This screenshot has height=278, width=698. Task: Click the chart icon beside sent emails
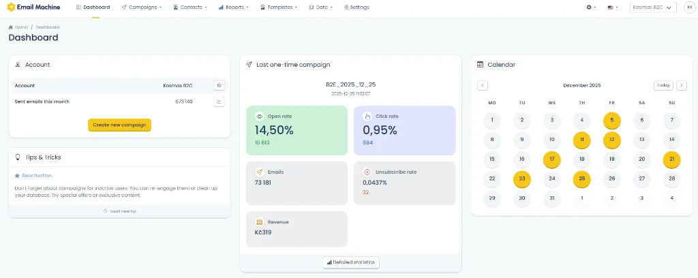(219, 102)
